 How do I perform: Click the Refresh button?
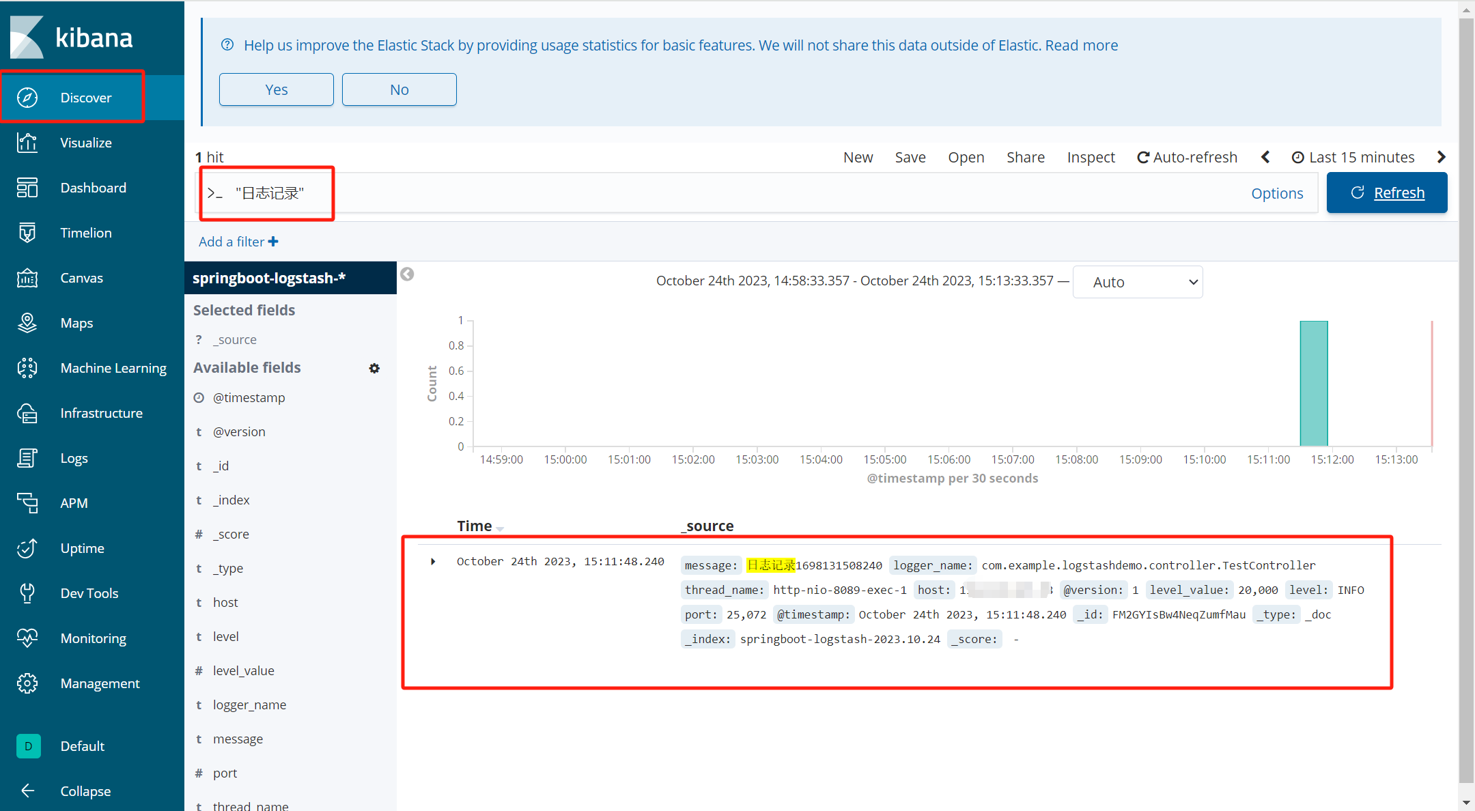[x=1387, y=193]
